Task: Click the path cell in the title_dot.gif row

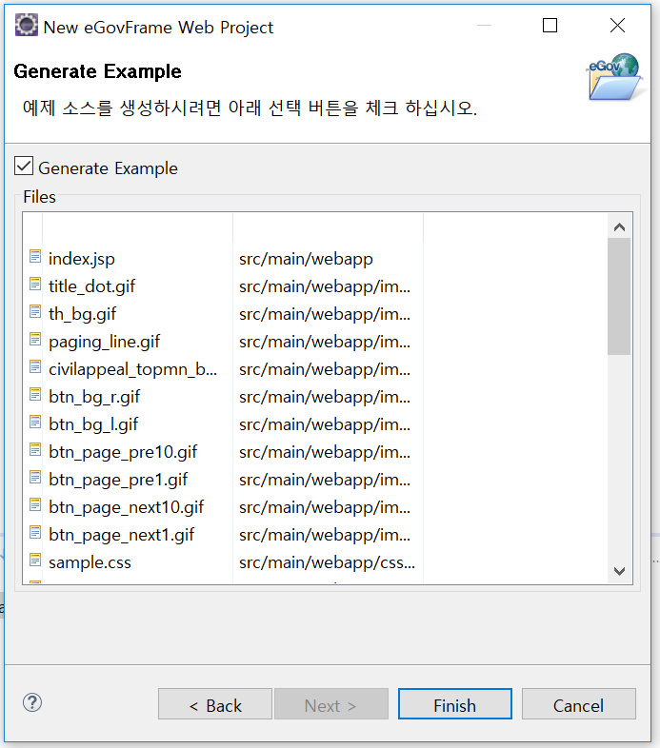Action: (325, 286)
